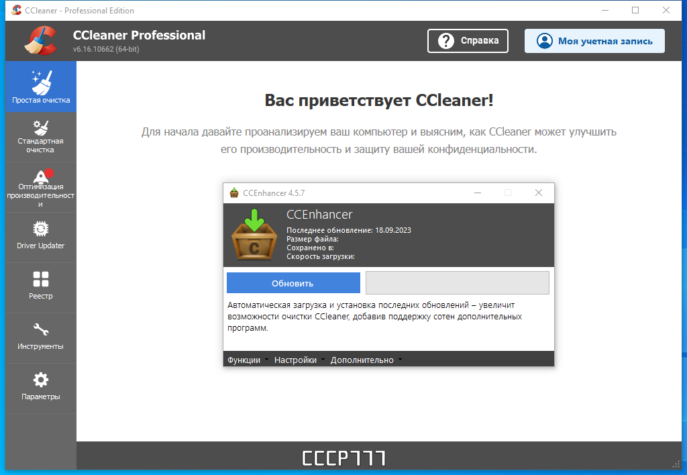Minimize the CCleaner main window
This screenshot has width=687, height=475.
click(x=605, y=10)
